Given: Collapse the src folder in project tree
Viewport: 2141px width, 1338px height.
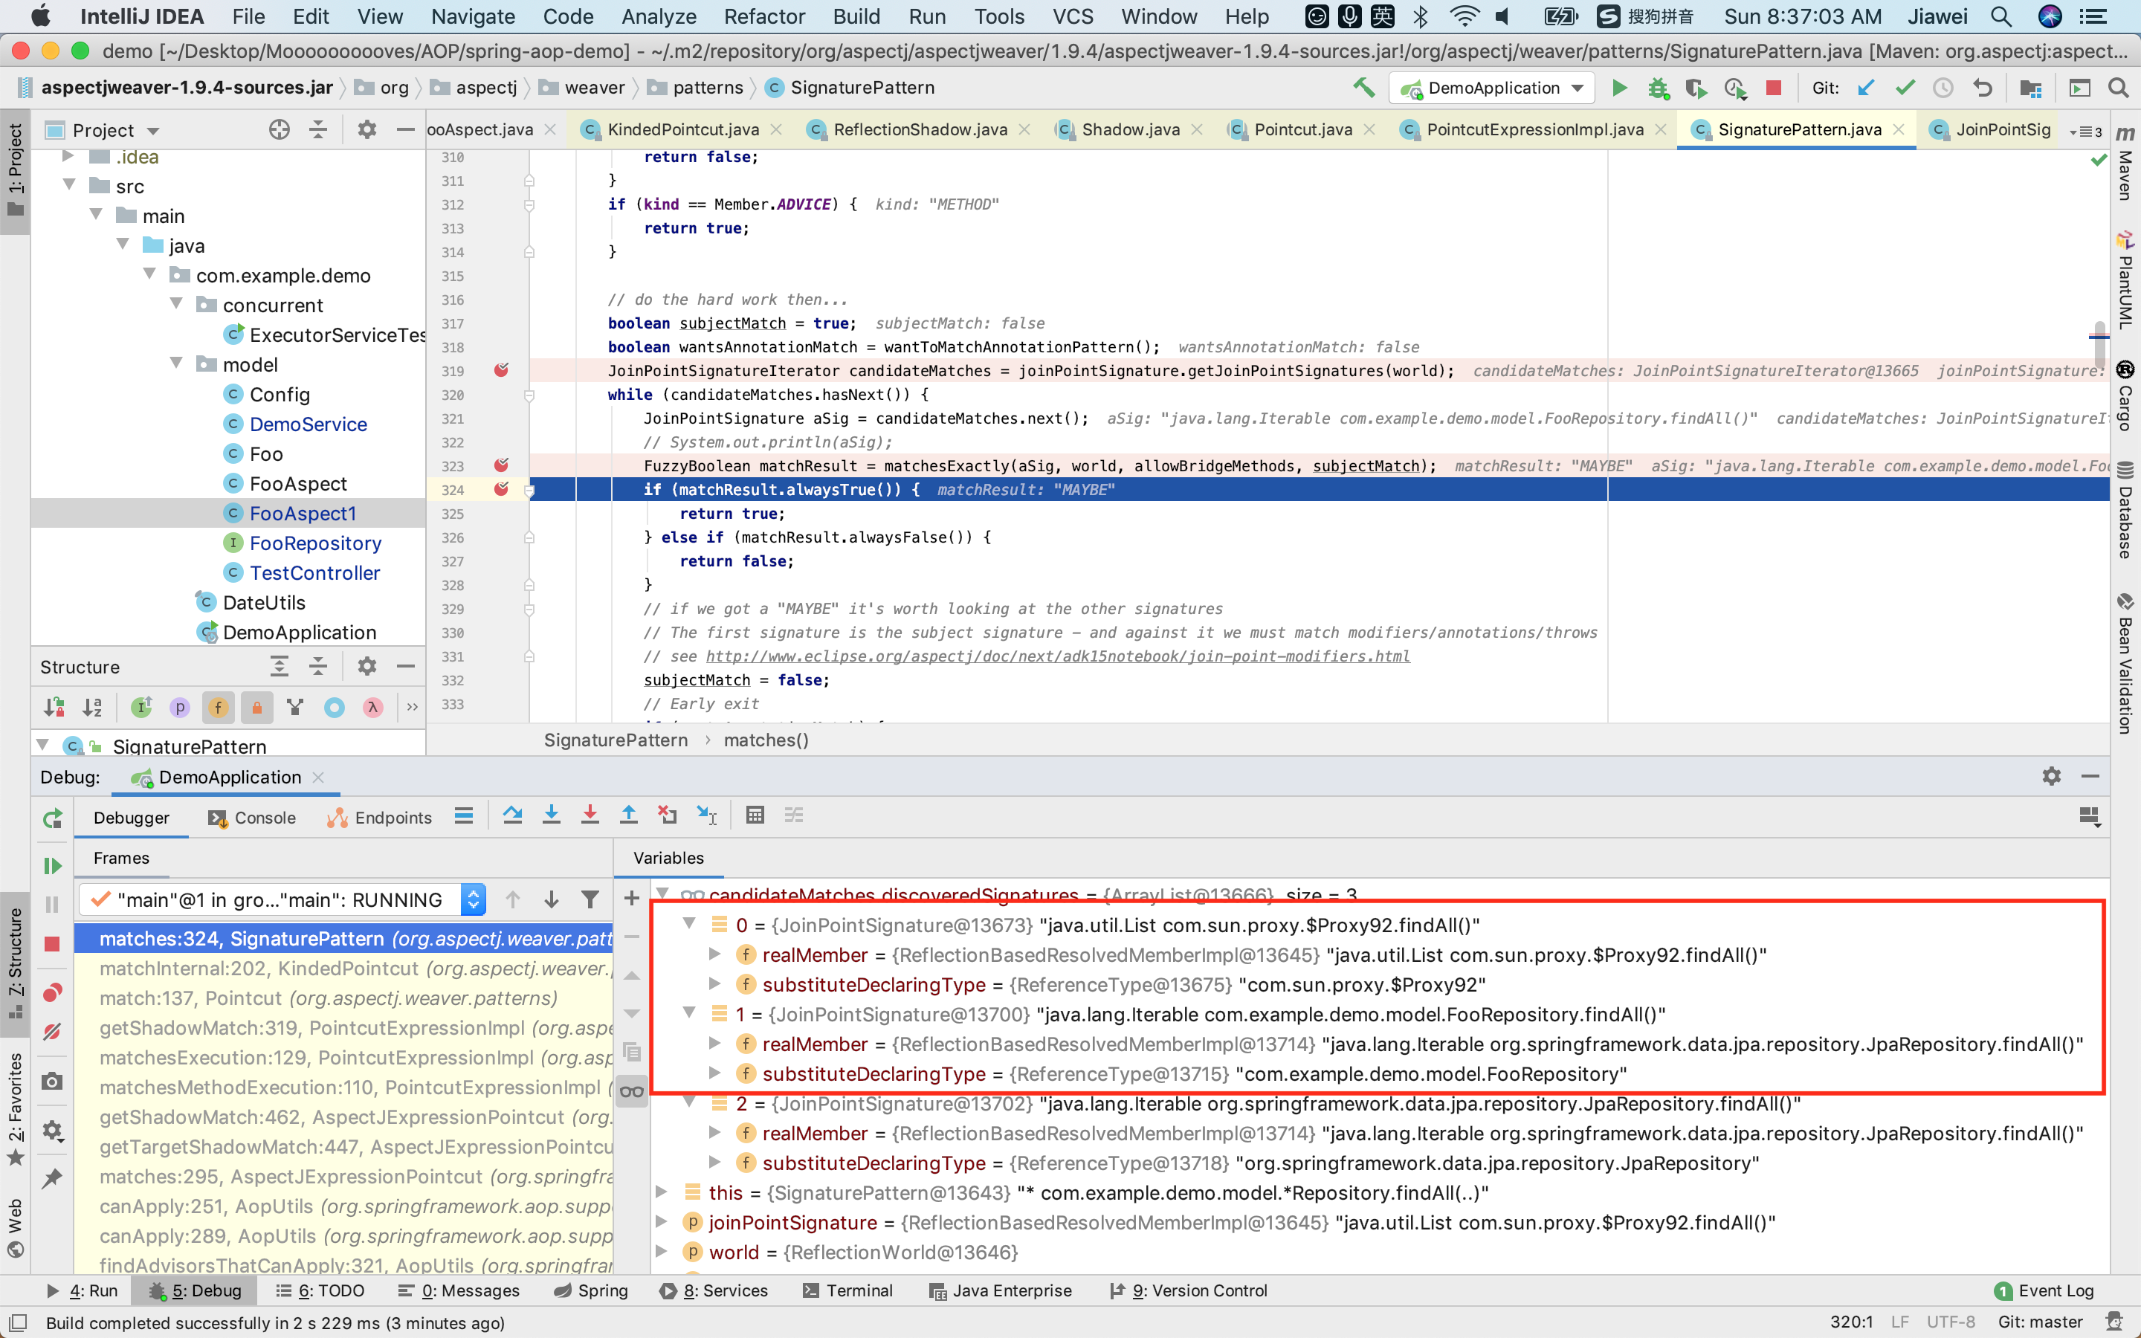Looking at the screenshot, I should click(69, 185).
